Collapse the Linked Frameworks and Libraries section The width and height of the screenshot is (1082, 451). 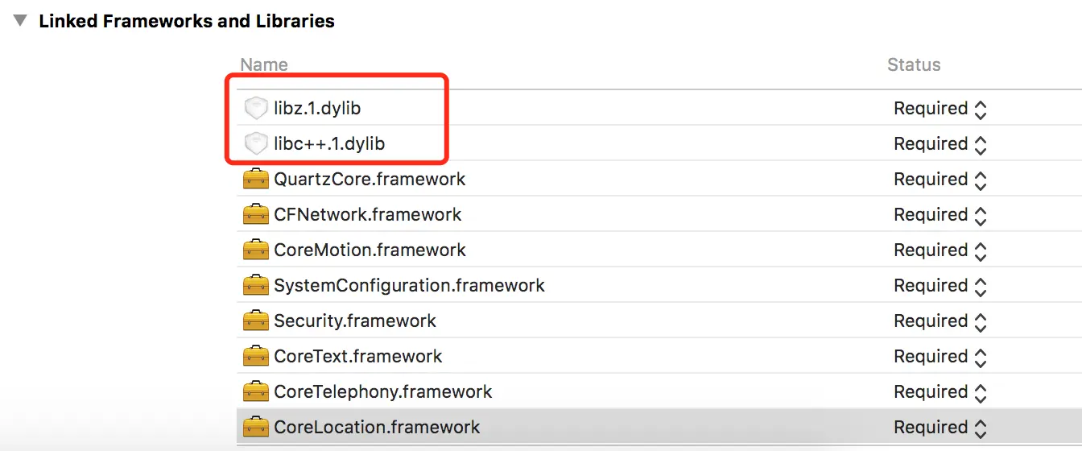[20, 21]
